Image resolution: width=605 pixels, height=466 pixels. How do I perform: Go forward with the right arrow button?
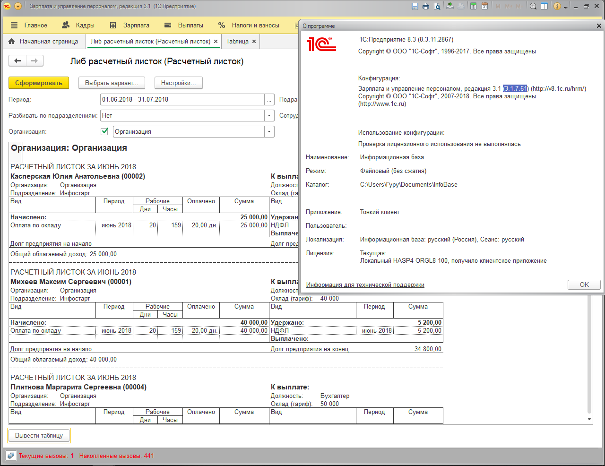pyautogui.click(x=35, y=60)
